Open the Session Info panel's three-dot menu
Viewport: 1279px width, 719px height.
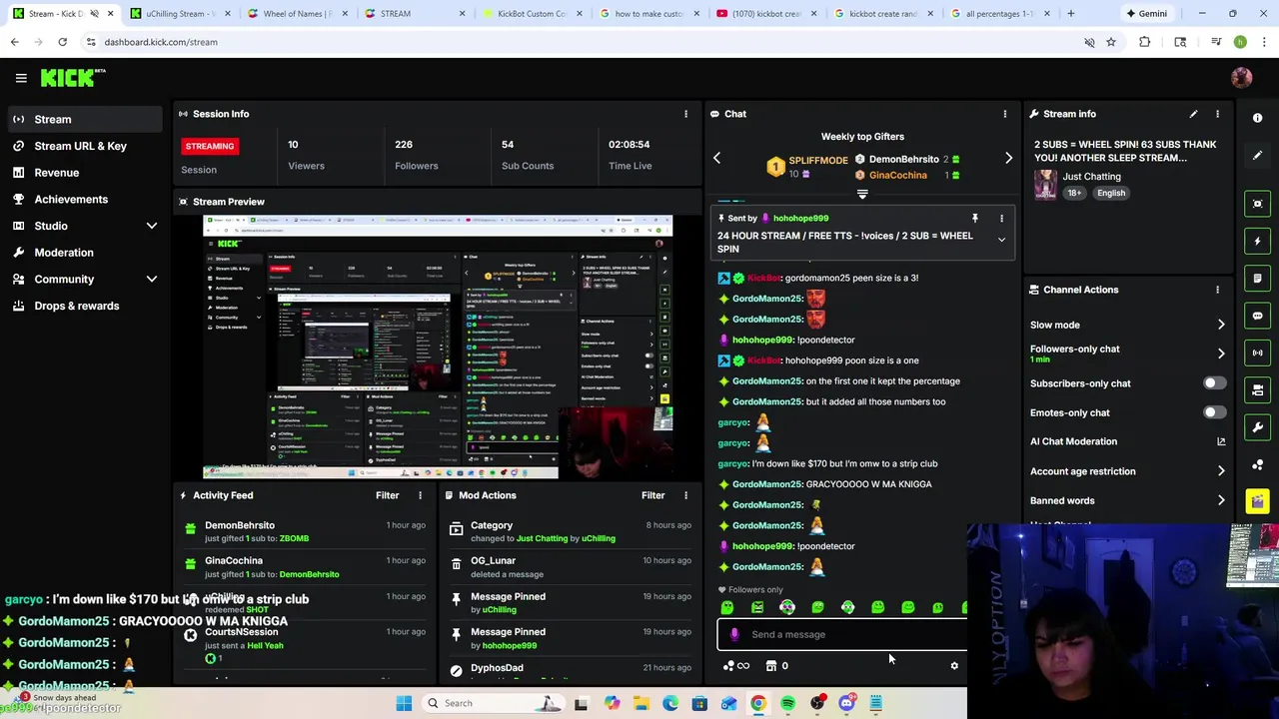[x=685, y=114]
